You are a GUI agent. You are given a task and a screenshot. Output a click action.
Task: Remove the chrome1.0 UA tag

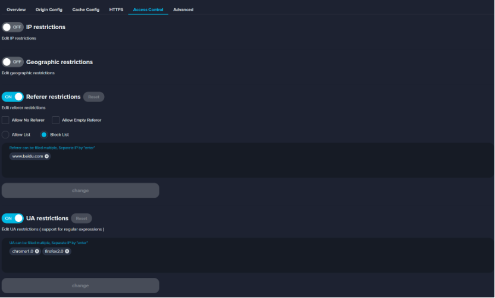pos(37,251)
